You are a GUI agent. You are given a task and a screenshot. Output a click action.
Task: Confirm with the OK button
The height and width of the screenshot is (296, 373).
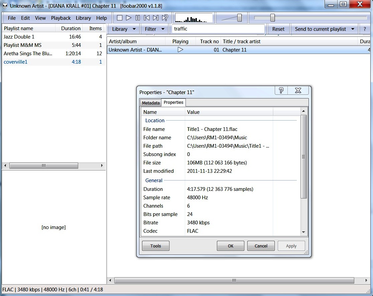coord(231,246)
